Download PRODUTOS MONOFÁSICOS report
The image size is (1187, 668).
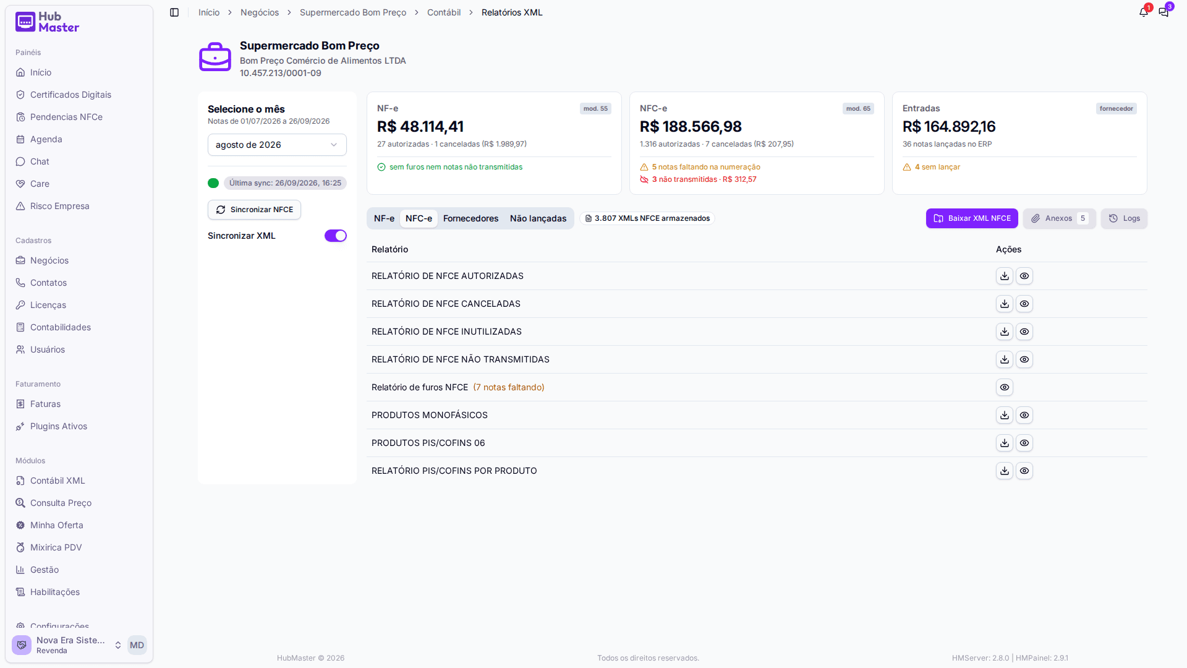point(1005,415)
